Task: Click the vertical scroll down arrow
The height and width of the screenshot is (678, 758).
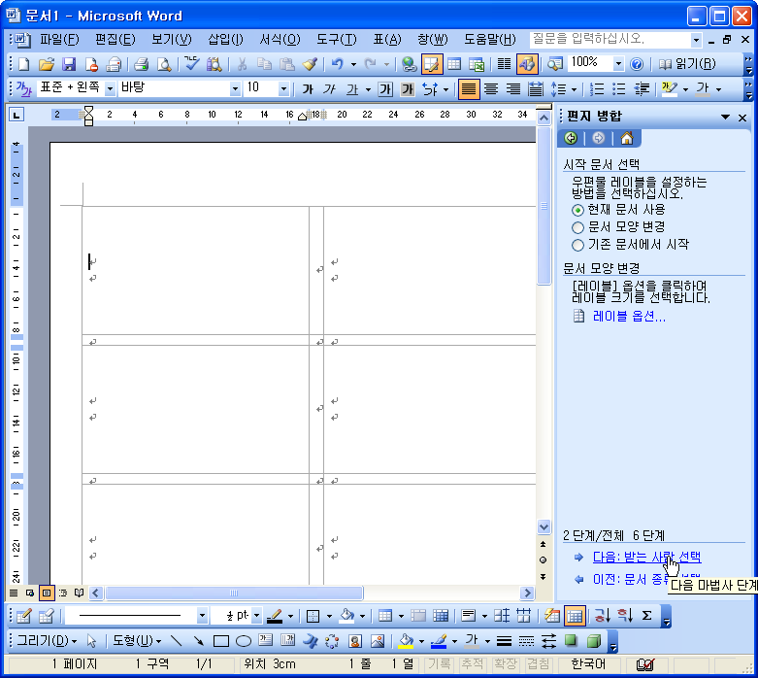Action: [x=544, y=527]
